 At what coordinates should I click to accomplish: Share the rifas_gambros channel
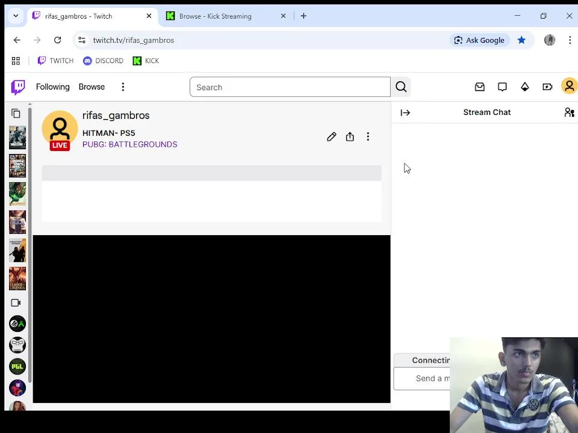[350, 137]
